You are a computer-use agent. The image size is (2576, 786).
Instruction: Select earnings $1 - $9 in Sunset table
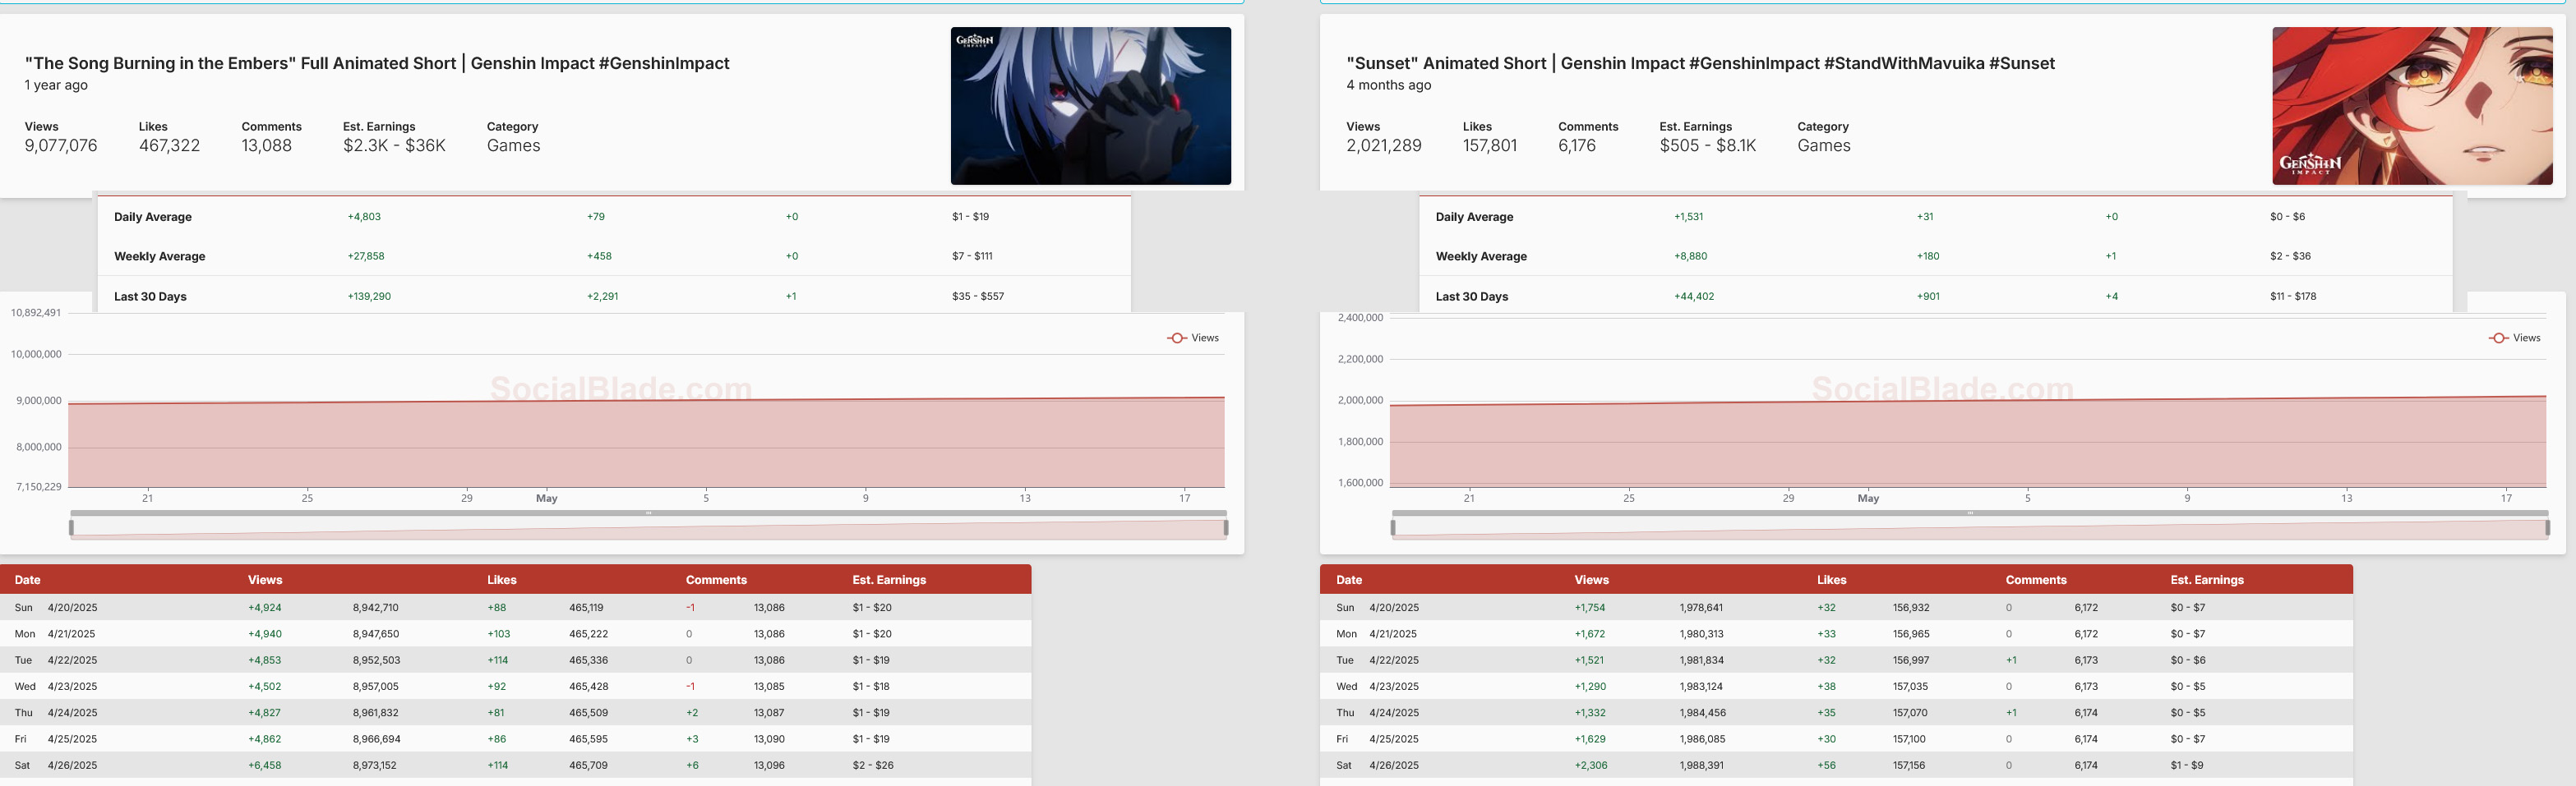(x=2187, y=765)
